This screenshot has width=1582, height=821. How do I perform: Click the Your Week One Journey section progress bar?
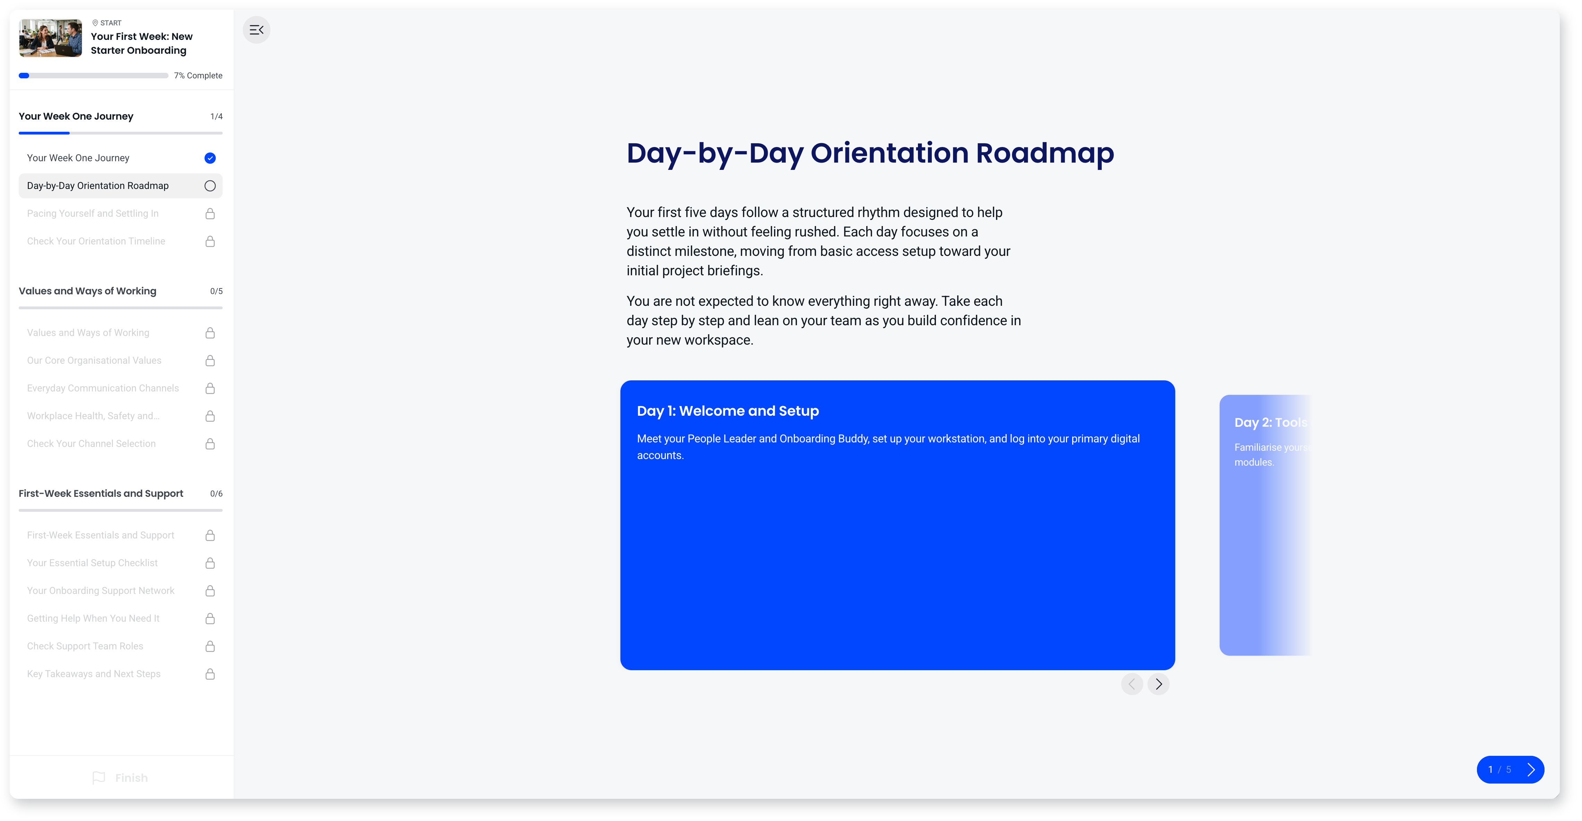pyautogui.click(x=120, y=133)
